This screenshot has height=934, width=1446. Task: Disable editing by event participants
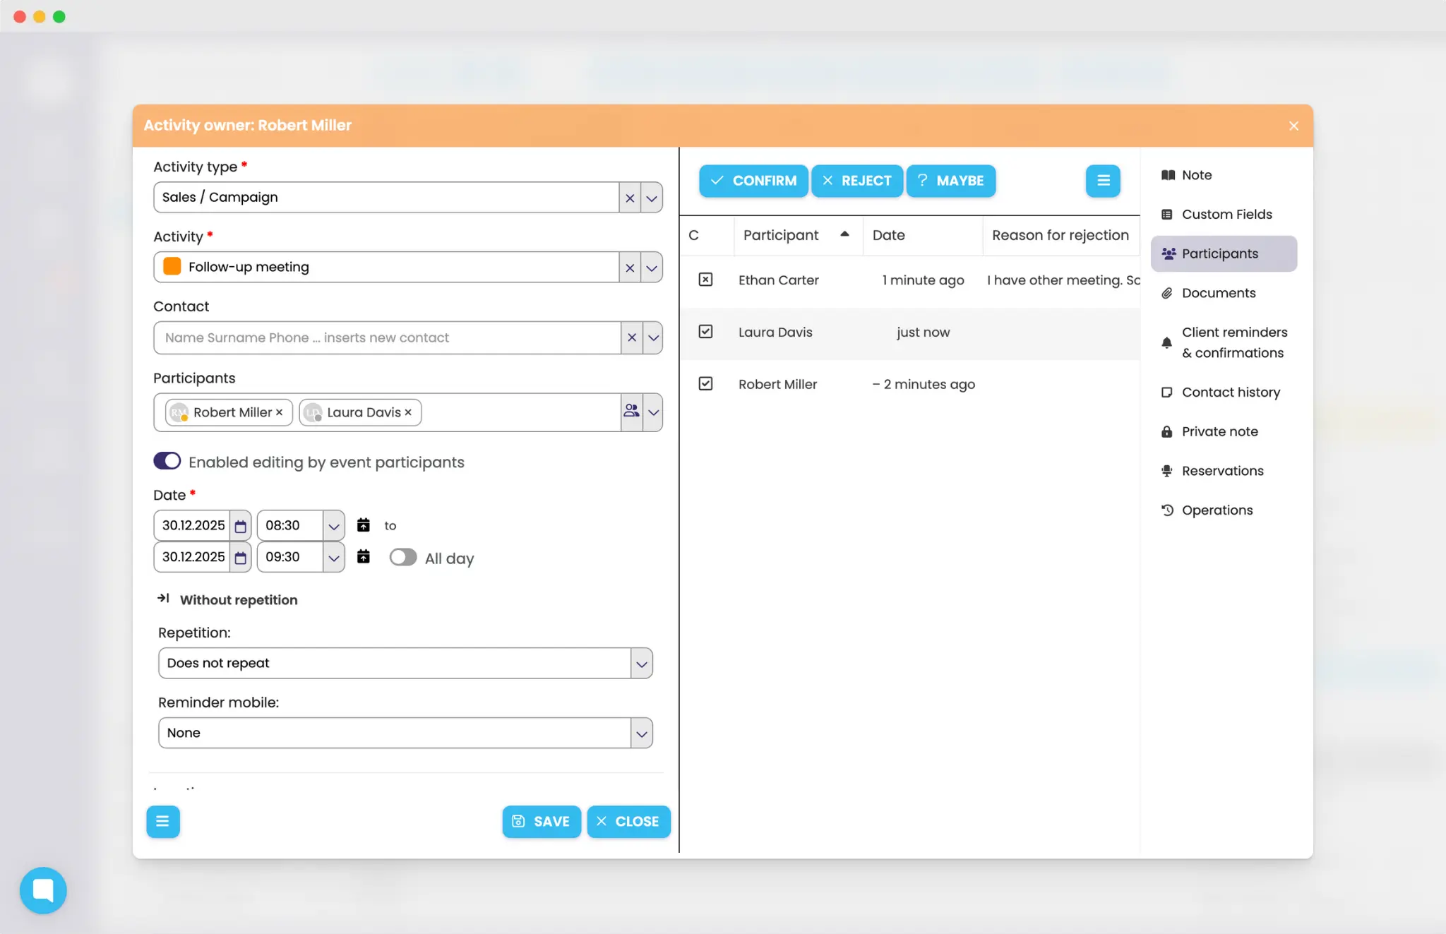click(x=167, y=460)
